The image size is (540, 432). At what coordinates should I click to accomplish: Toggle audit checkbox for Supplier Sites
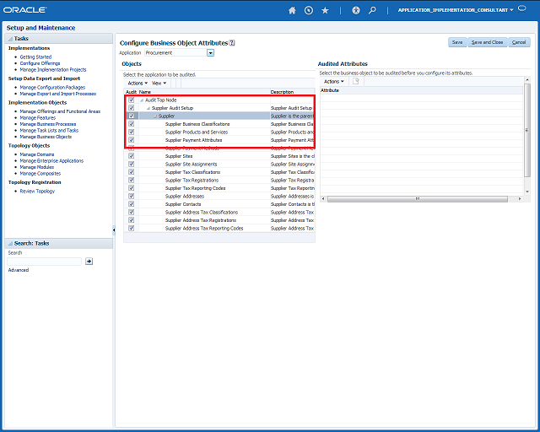pyautogui.click(x=131, y=156)
